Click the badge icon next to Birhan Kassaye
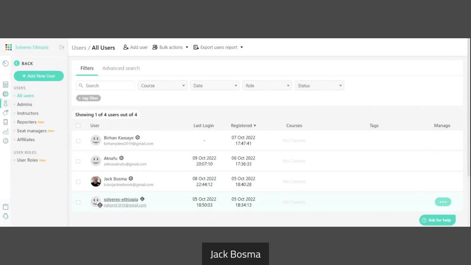This screenshot has width=471, height=265. (x=138, y=138)
